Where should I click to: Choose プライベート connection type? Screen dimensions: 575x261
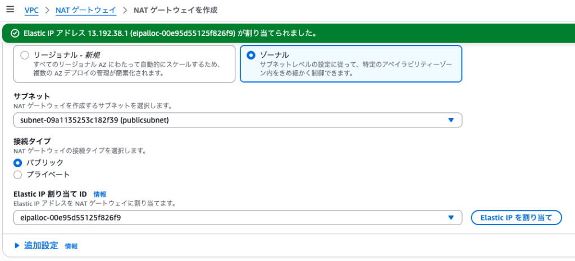[17, 175]
